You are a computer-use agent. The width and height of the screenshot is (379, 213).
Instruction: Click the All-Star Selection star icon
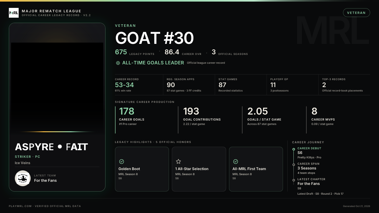click(178, 162)
